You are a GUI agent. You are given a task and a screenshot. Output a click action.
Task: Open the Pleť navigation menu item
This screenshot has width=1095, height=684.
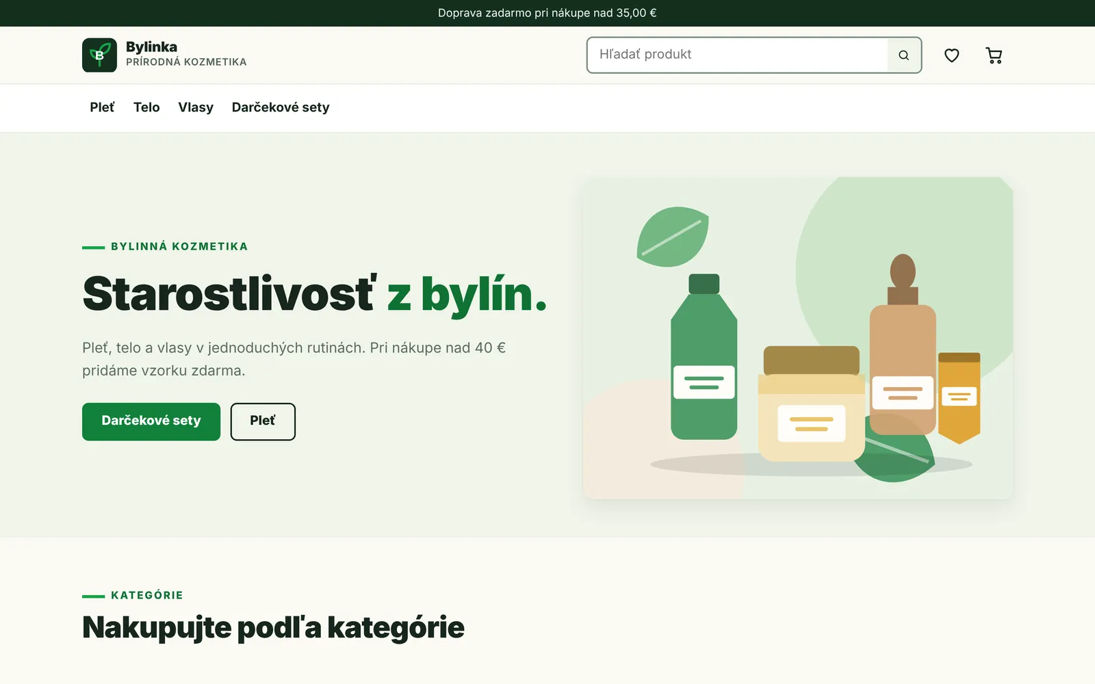102,107
